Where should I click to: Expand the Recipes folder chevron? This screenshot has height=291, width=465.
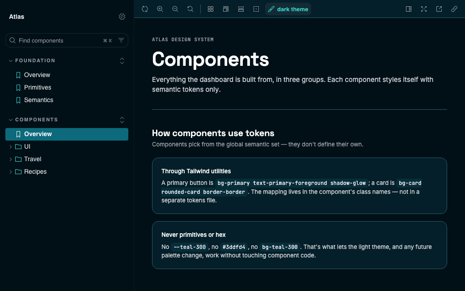[x=11, y=171]
